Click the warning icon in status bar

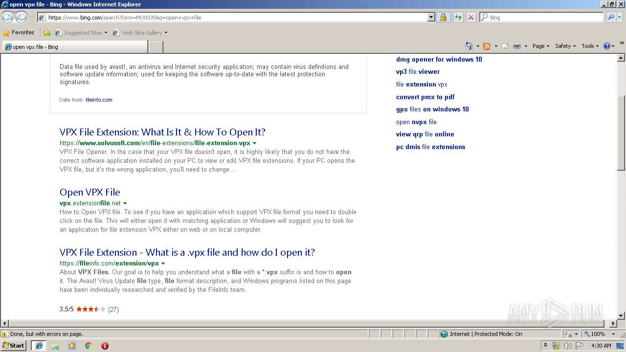[5, 334]
